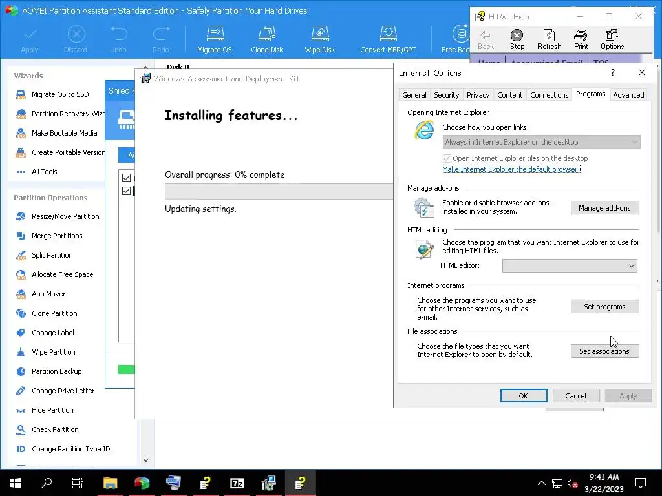Run Check Partition operation
Viewport: 662px width, 496px height.
point(47,429)
